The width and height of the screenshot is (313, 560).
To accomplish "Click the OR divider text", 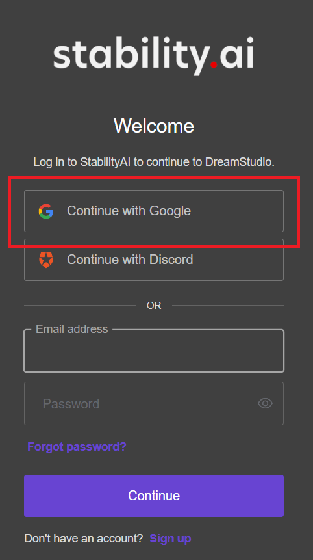I will point(154,306).
